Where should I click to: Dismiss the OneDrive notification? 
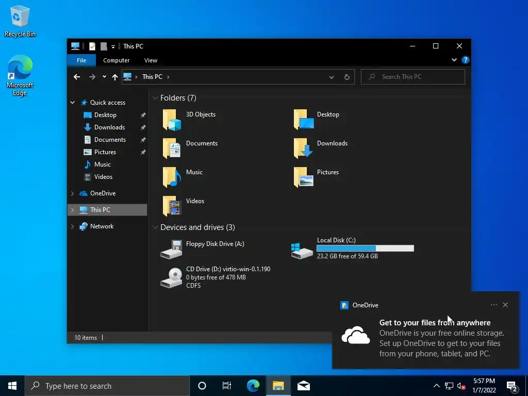[x=505, y=305]
